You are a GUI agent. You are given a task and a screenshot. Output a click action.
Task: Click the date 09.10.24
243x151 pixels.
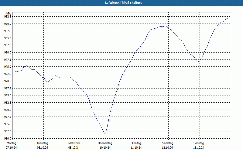(74, 148)
